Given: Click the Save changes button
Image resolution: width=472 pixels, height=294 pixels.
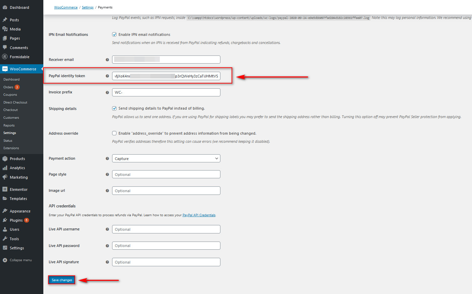Looking at the screenshot, I should [x=62, y=280].
